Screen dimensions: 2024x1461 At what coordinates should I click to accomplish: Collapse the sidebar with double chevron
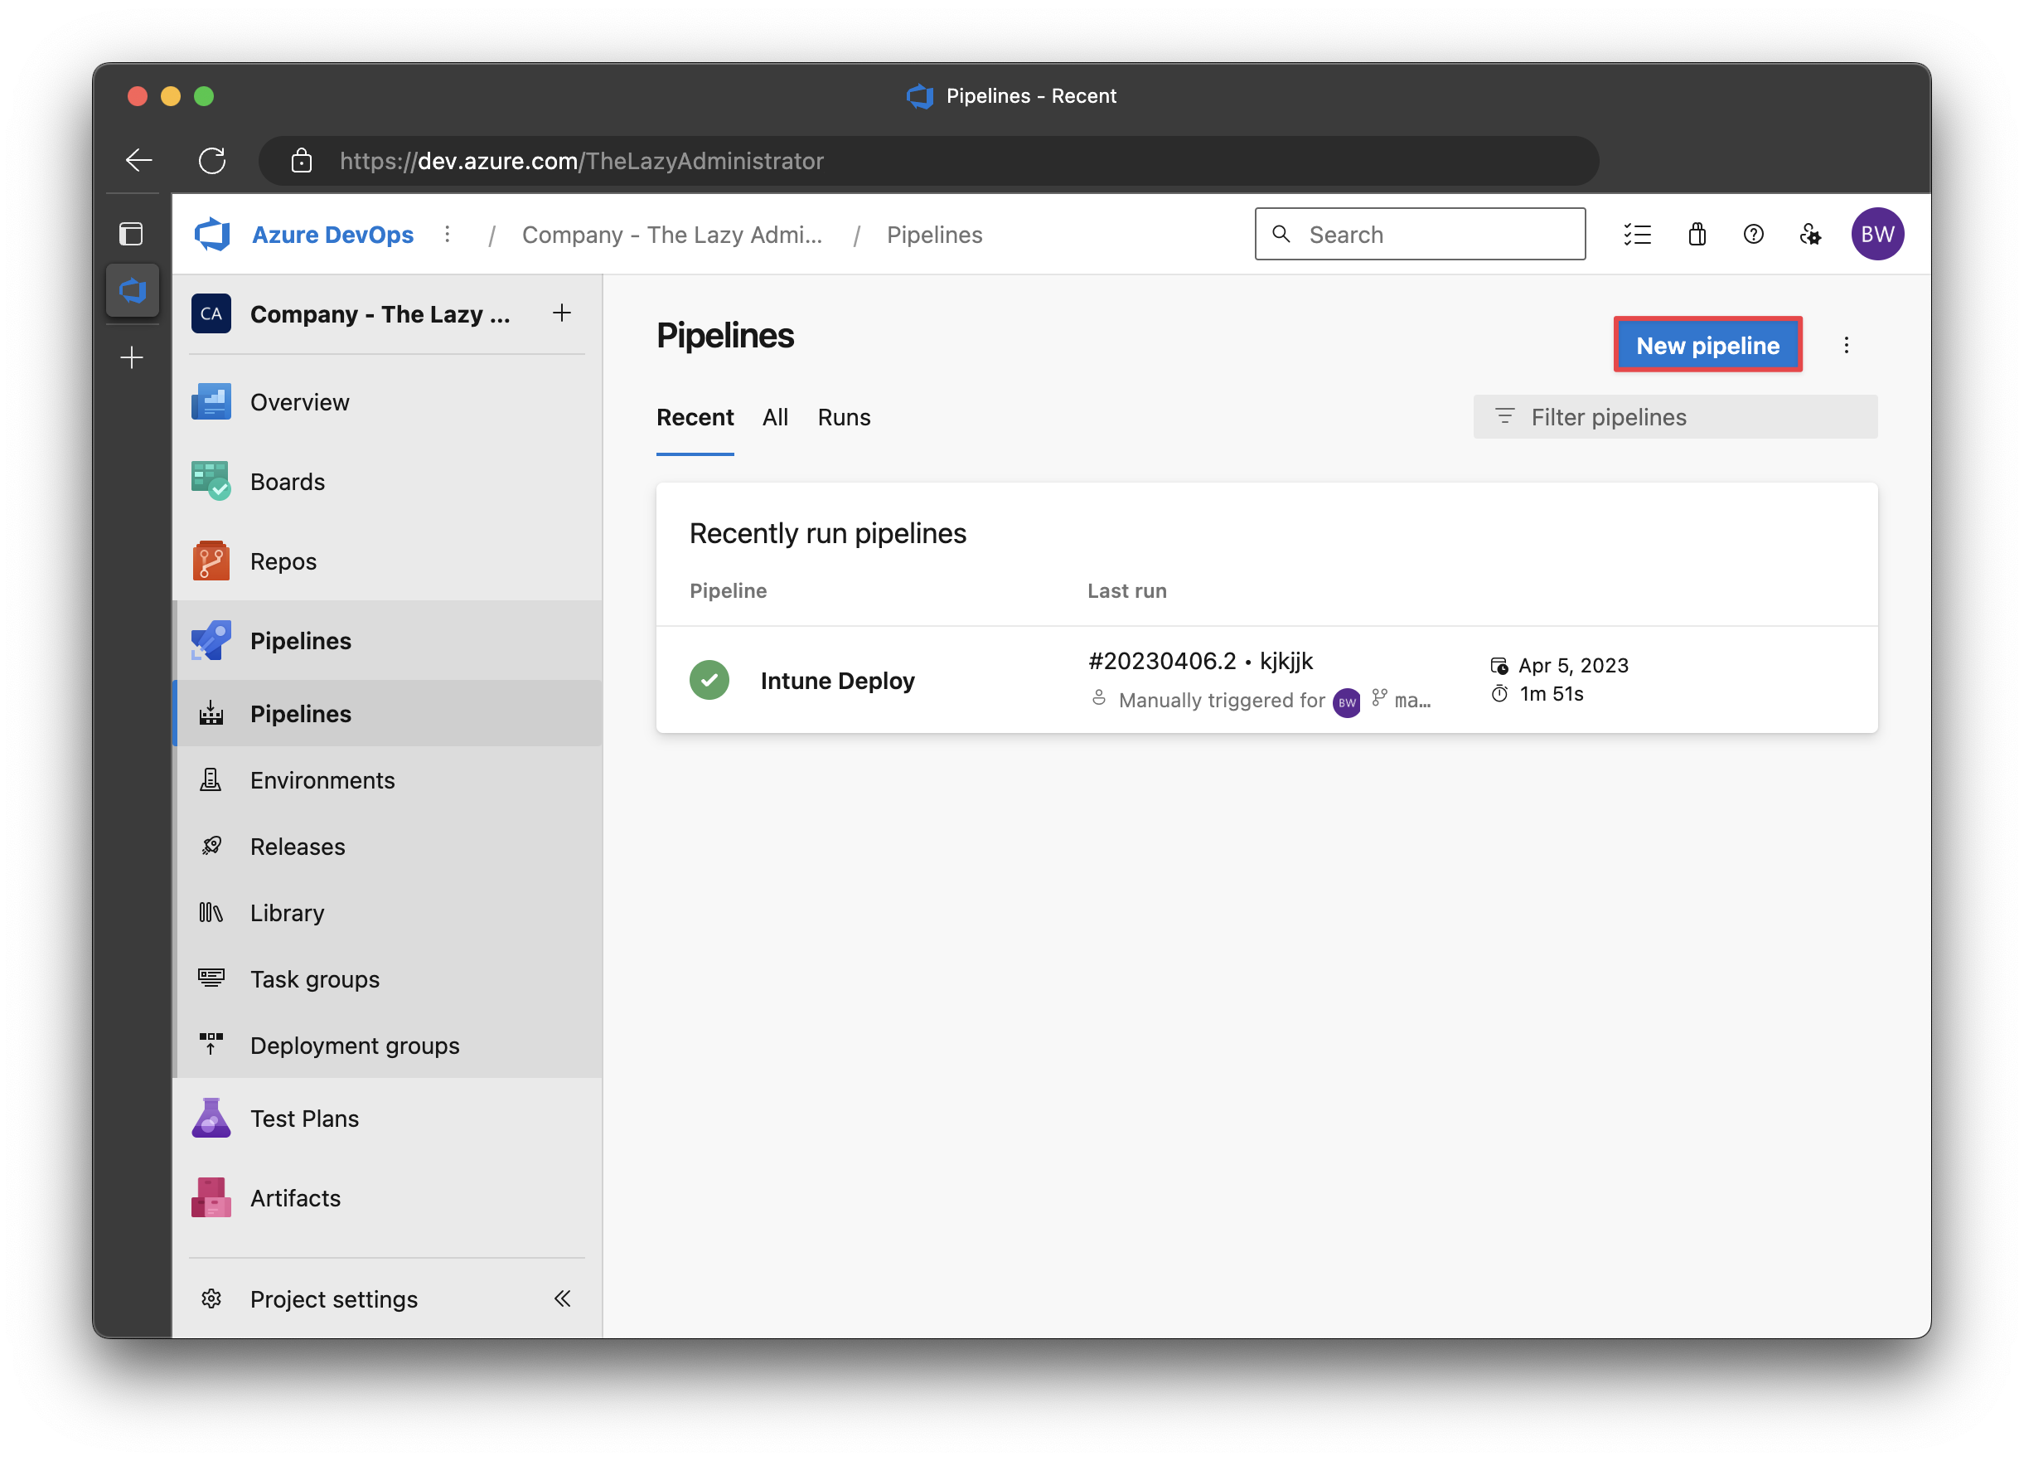point(562,1298)
